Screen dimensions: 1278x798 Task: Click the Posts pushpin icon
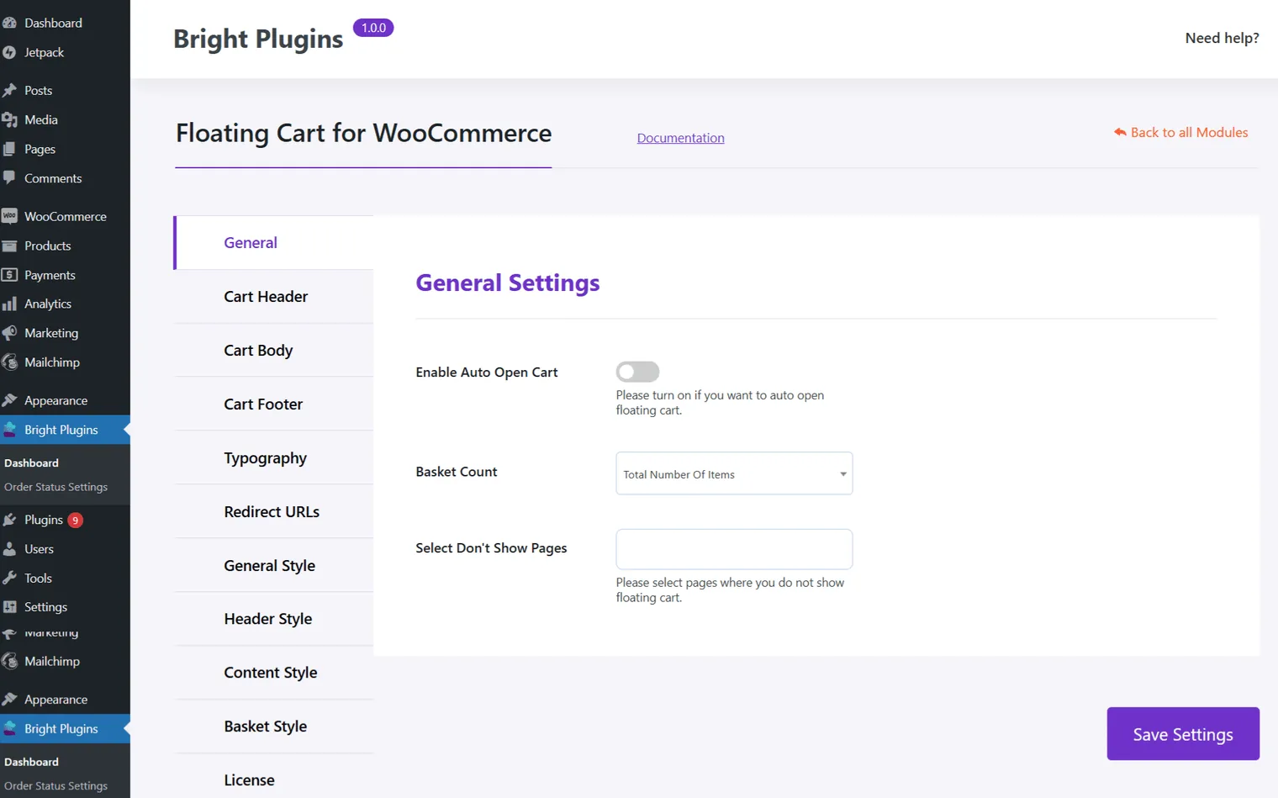(x=9, y=90)
